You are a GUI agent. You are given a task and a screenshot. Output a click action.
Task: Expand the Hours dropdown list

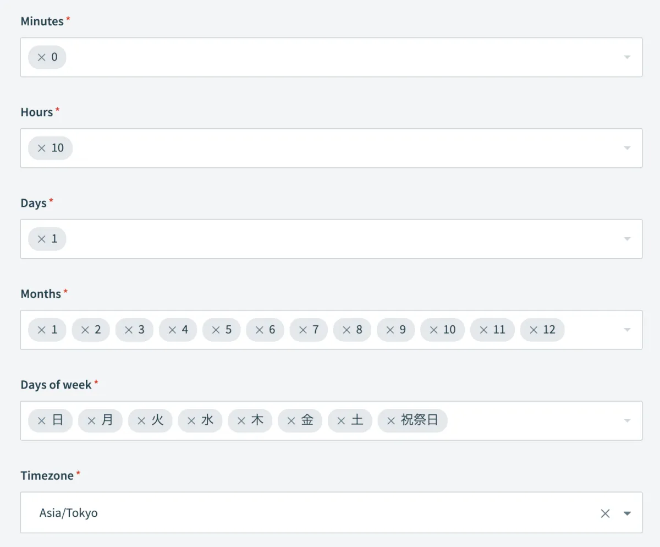pos(627,148)
